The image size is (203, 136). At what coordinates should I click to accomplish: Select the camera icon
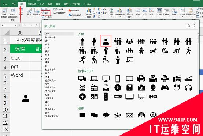tap(141, 88)
